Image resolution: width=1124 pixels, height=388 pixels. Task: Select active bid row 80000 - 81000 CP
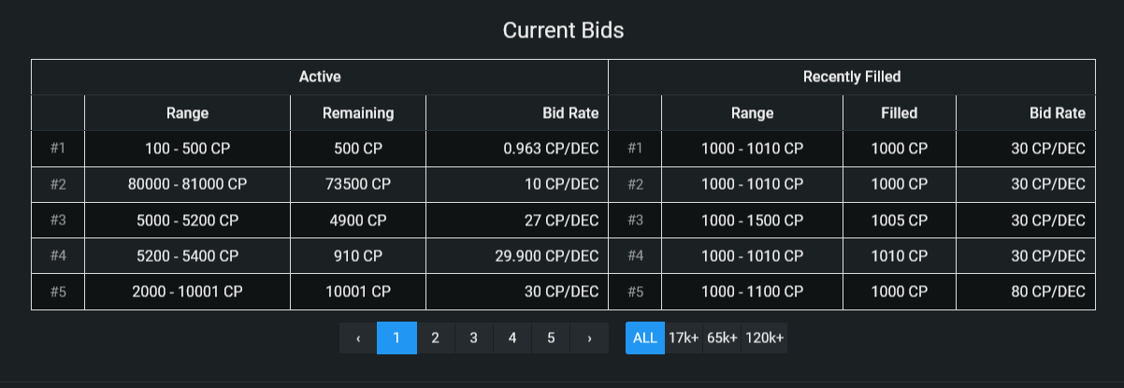click(x=320, y=184)
